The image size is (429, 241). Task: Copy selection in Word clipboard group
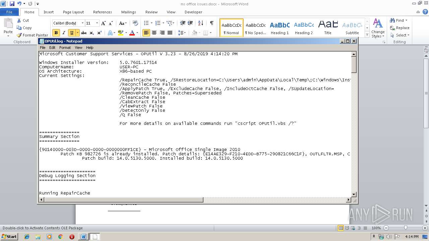[24, 28]
